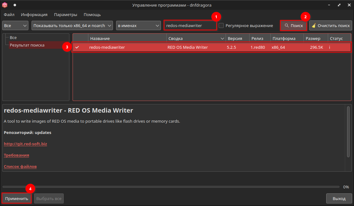Click the Репозиторий: updates text
The image size is (354, 206).
click(27, 133)
